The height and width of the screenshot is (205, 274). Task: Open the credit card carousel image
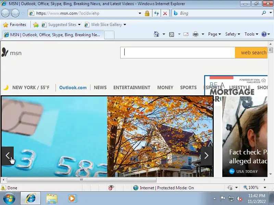[54, 136]
